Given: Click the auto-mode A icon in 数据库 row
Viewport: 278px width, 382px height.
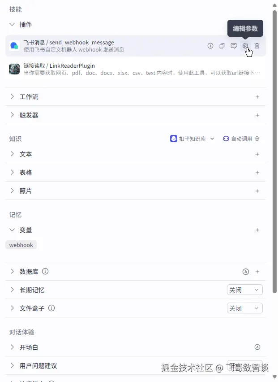Looking at the screenshot, I should coord(246,272).
